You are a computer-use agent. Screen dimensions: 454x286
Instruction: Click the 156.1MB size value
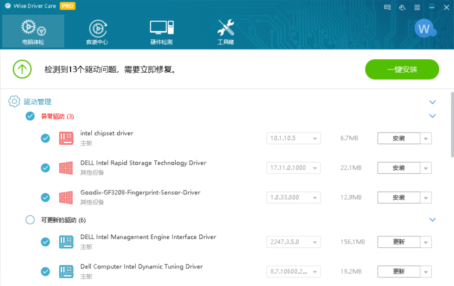353,242
